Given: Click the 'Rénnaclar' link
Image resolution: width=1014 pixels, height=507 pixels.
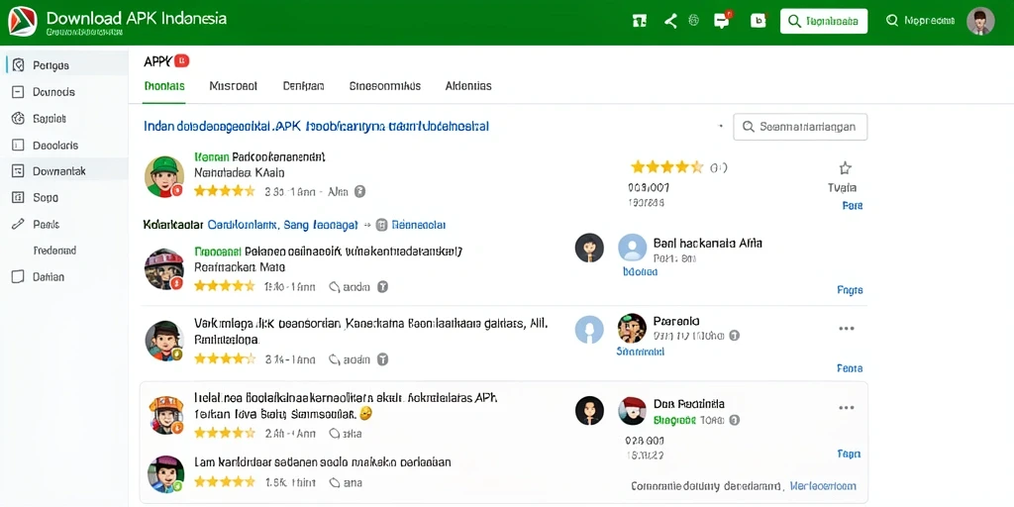Looking at the screenshot, I should (x=419, y=225).
